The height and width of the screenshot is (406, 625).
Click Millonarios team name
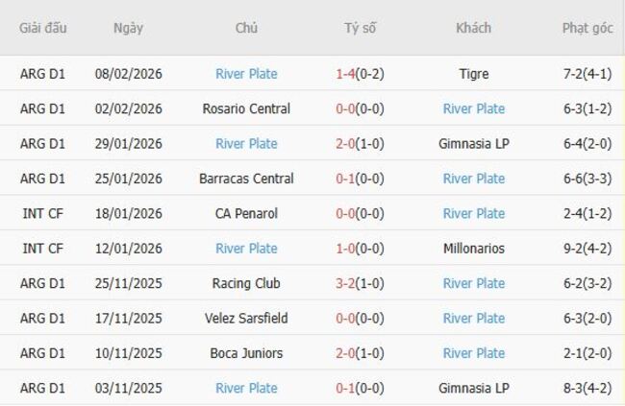(x=473, y=249)
